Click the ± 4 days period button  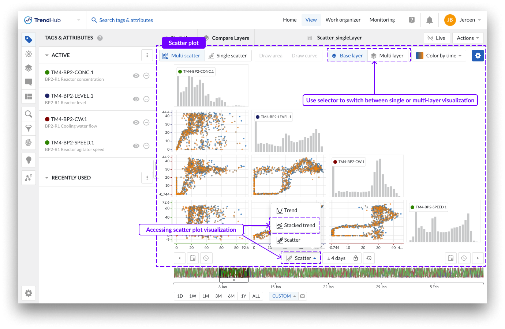tap(336, 258)
